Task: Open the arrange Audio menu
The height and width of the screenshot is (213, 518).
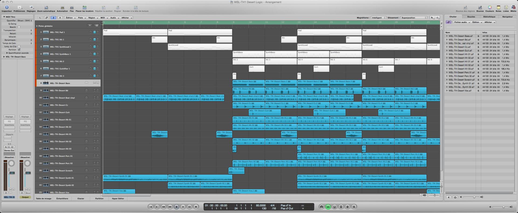Action: click(x=114, y=18)
